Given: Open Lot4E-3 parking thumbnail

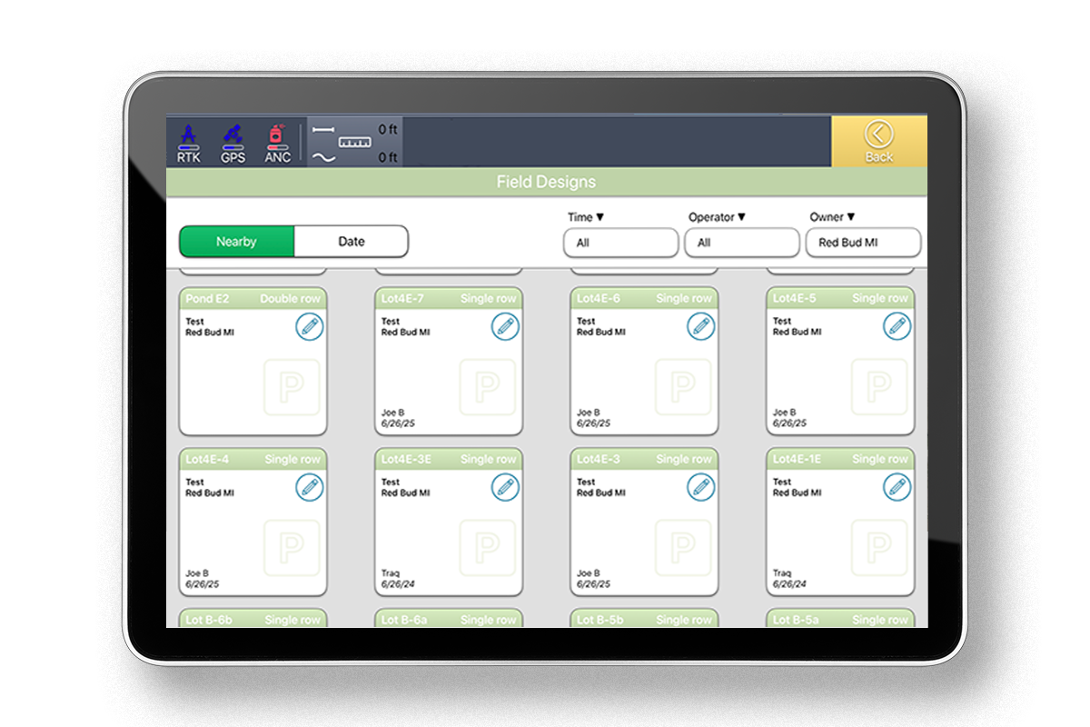Looking at the screenshot, I should 683,548.
